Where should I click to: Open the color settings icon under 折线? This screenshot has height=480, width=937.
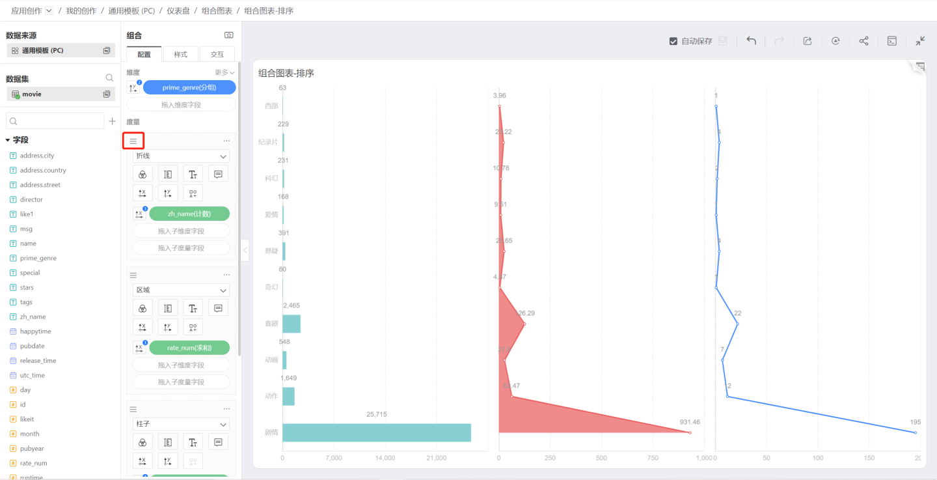tap(143, 174)
